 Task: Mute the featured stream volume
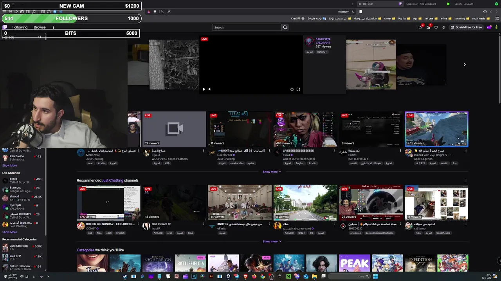tap(210, 89)
